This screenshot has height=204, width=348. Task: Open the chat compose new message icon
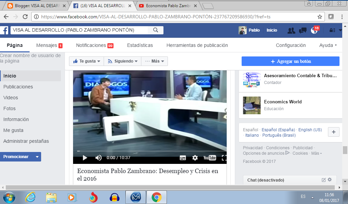324,180
